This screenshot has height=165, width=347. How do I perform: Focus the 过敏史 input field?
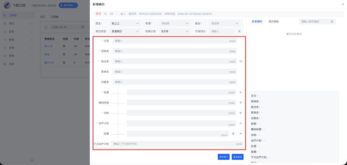175,82
